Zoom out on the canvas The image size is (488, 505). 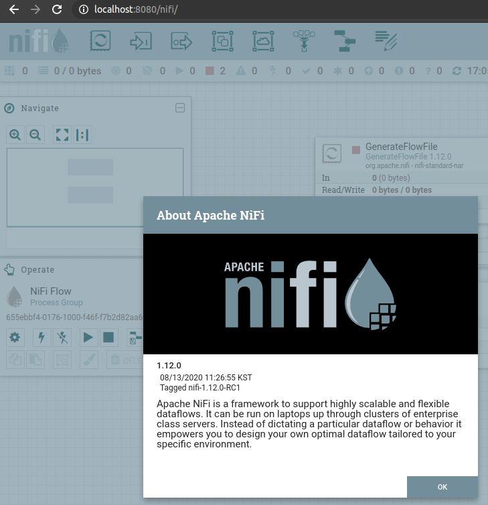pos(35,135)
